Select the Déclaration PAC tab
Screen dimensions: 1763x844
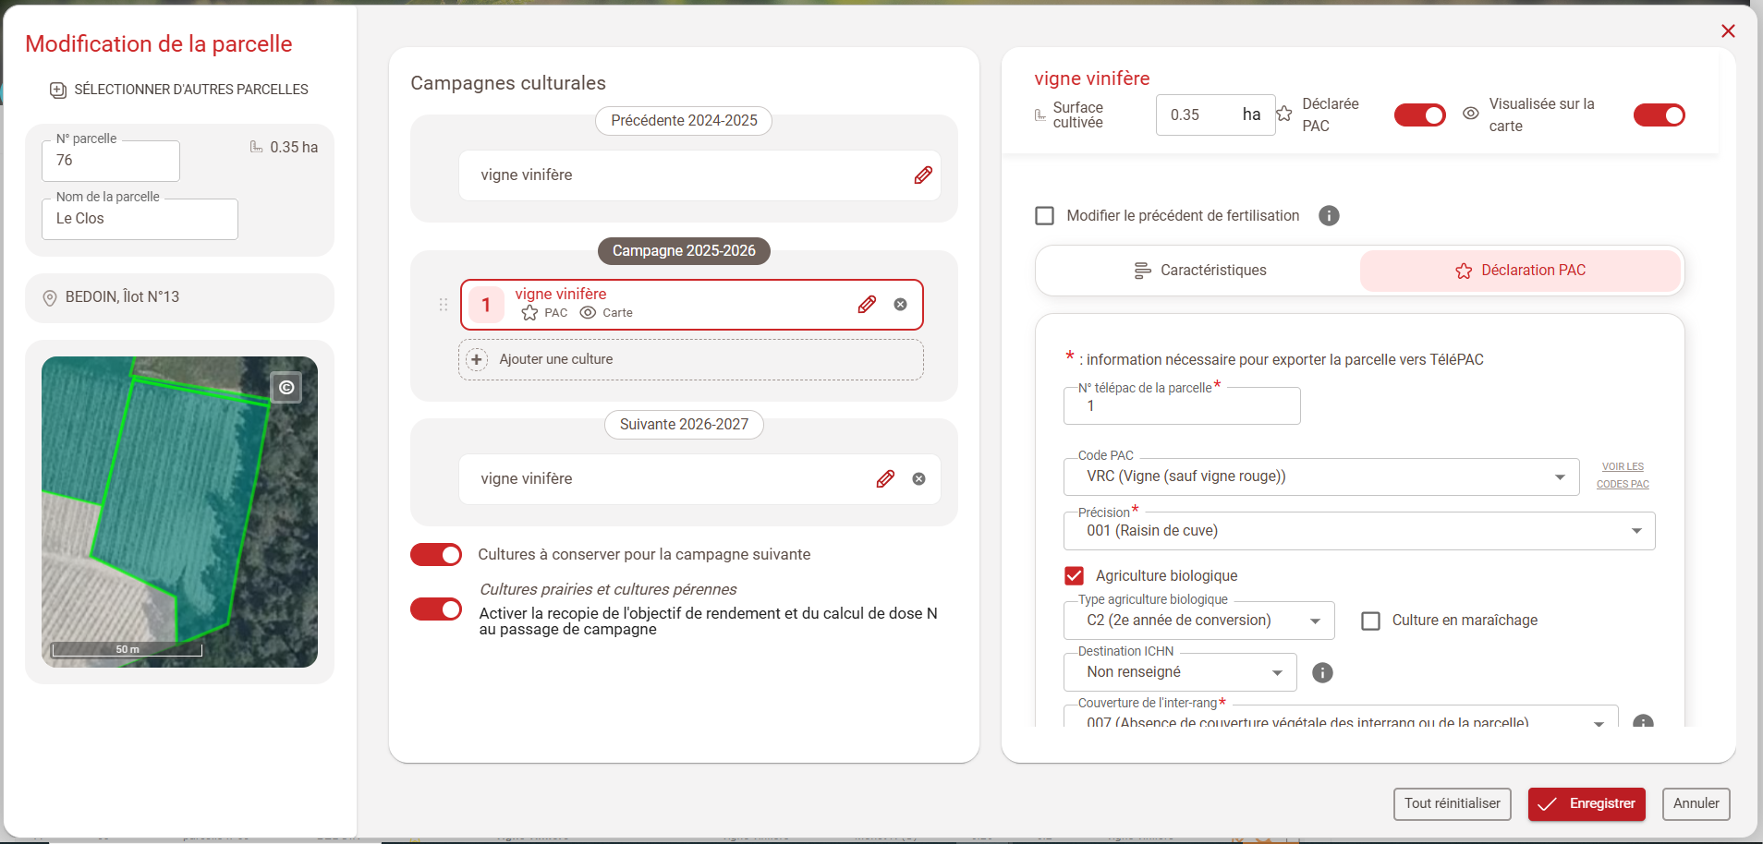[x=1519, y=271]
